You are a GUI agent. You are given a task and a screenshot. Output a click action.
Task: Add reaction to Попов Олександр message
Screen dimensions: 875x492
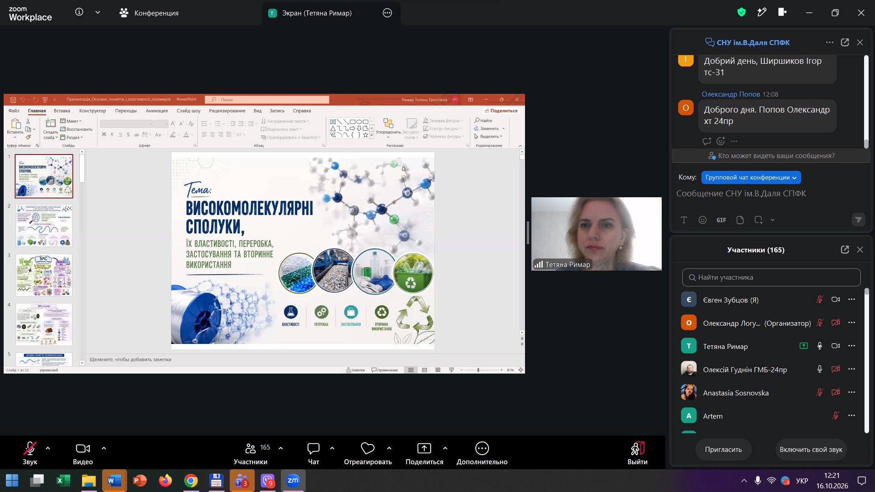(721, 141)
